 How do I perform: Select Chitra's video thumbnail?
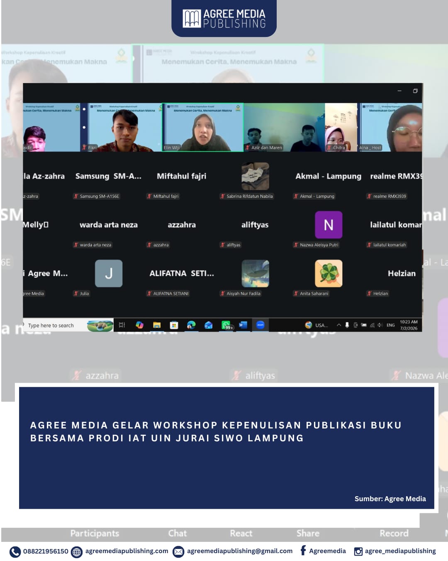click(x=341, y=127)
